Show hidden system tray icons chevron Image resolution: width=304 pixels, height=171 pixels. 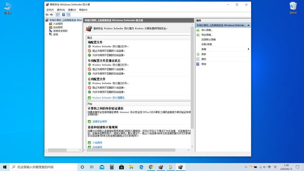pos(246,167)
